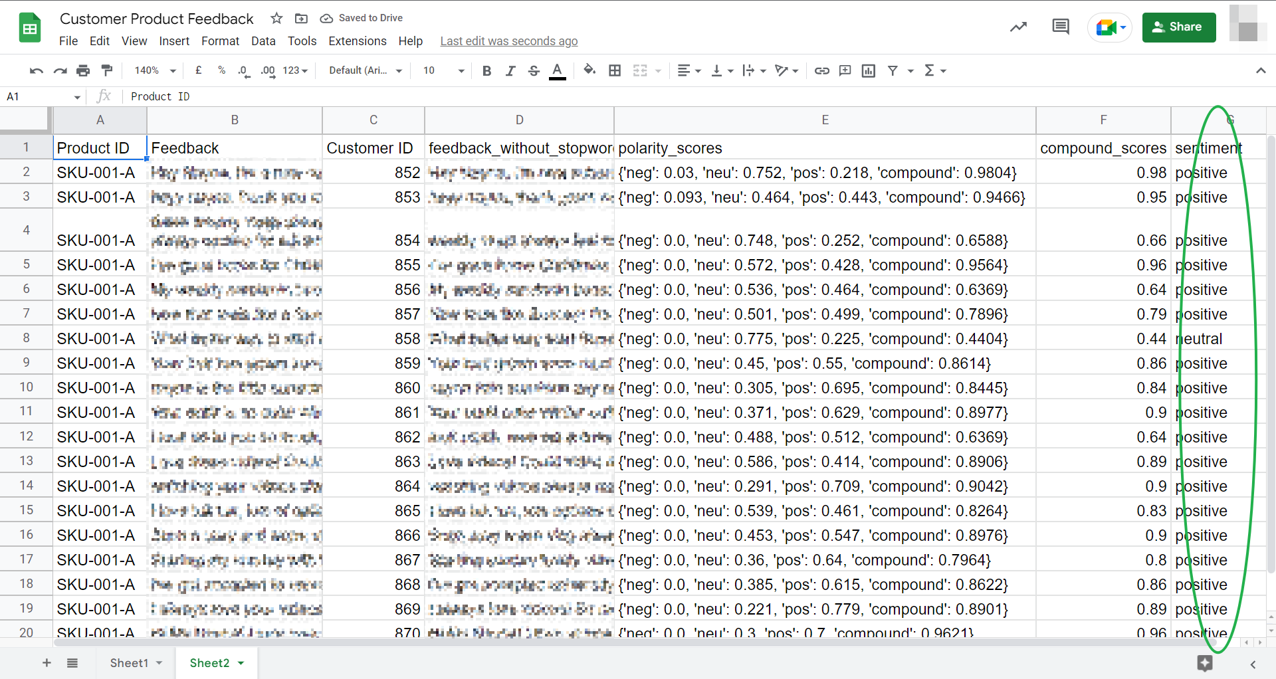Open the fill color picker

click(x=589, y=70)
